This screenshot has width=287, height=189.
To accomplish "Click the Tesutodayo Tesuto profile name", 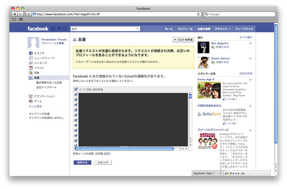I will click(54, 40).
